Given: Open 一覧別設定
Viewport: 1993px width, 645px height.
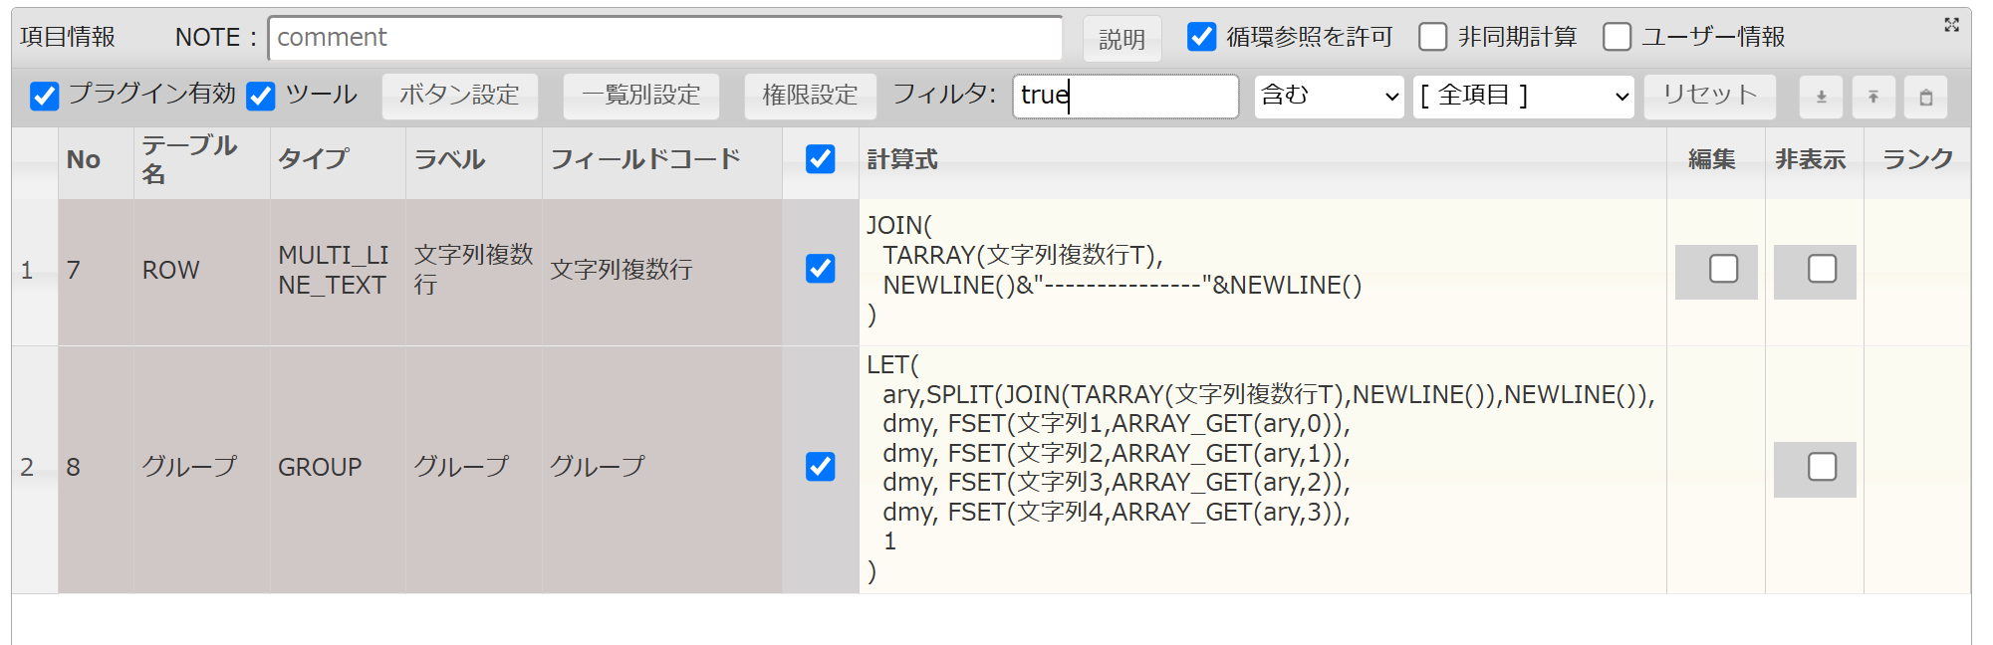Looking at the screenshot, I should click(641, 96).
